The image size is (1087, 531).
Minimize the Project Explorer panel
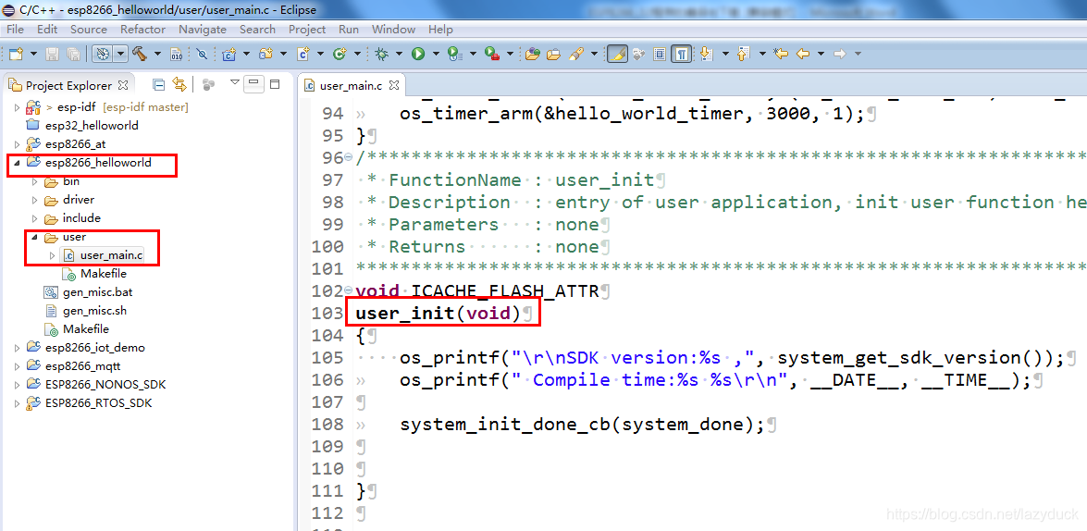point(253,84)
